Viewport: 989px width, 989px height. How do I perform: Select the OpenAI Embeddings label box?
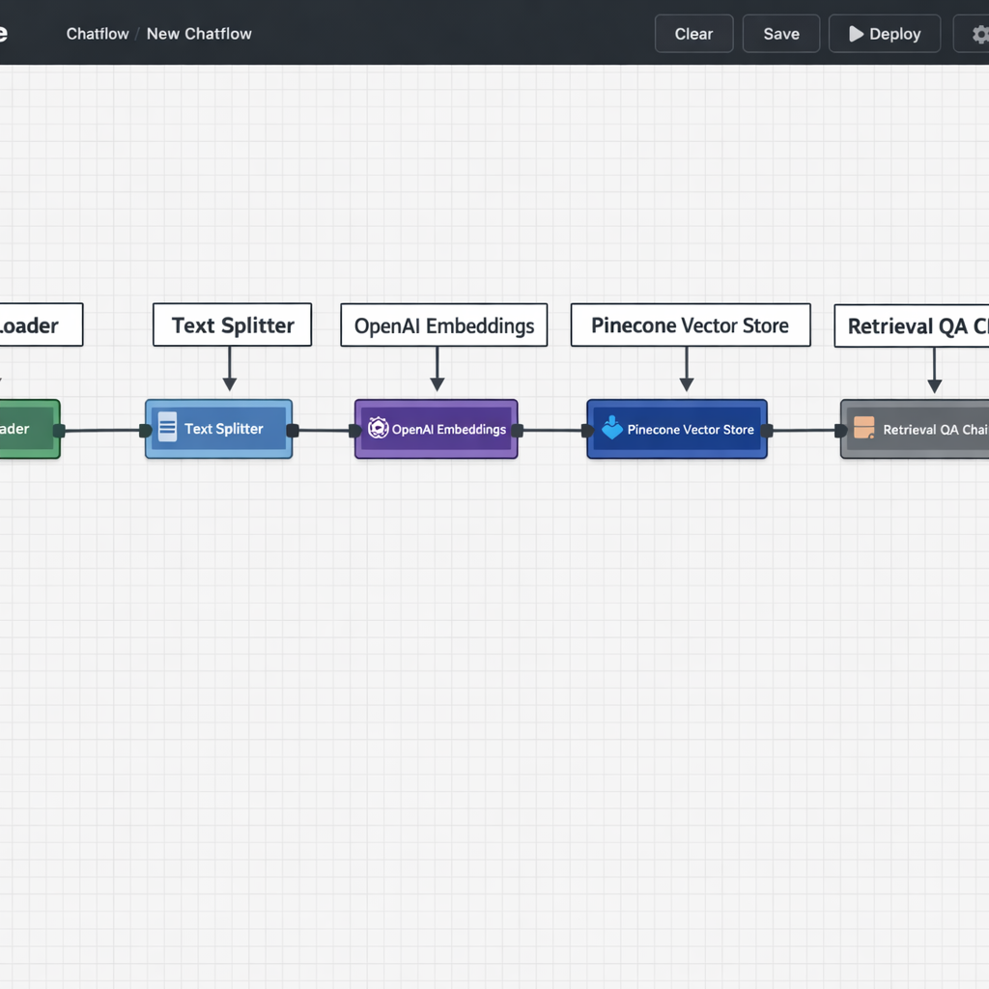443,325
